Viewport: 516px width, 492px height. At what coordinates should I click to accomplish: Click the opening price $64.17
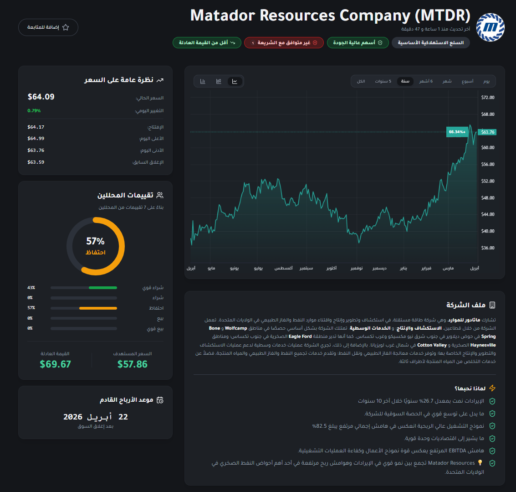36,127
